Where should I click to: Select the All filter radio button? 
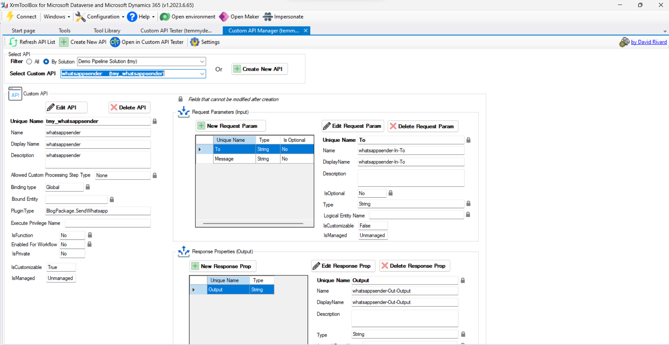click(29, 62)
